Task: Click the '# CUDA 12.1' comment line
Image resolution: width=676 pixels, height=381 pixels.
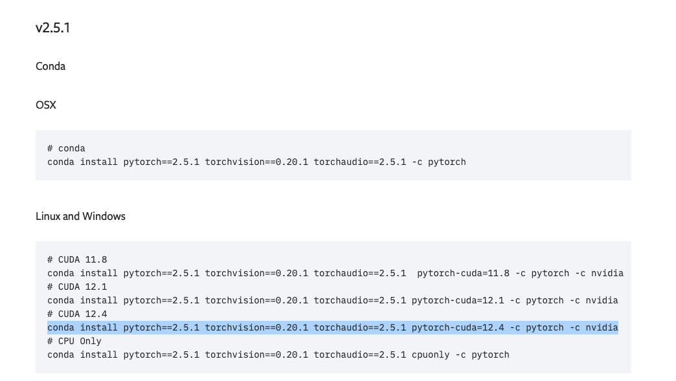Action: pyautogui.click(x=77, y=287)
